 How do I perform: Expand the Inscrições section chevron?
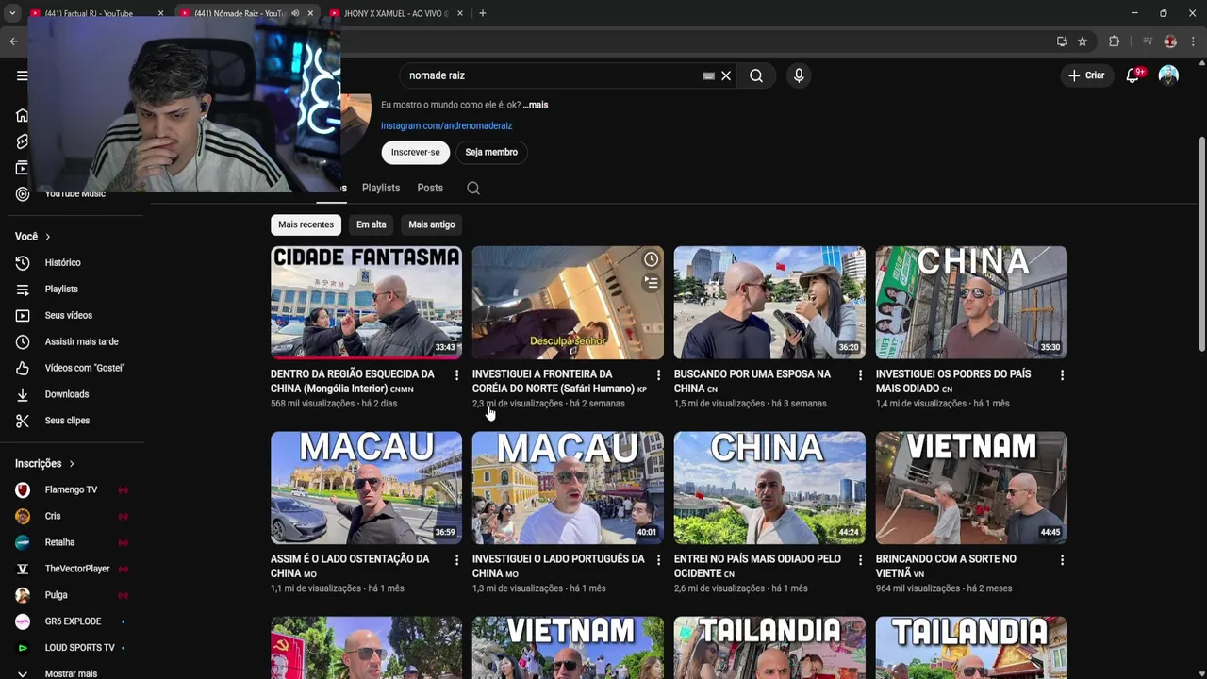pyautogui.click(x=71, y=464)
